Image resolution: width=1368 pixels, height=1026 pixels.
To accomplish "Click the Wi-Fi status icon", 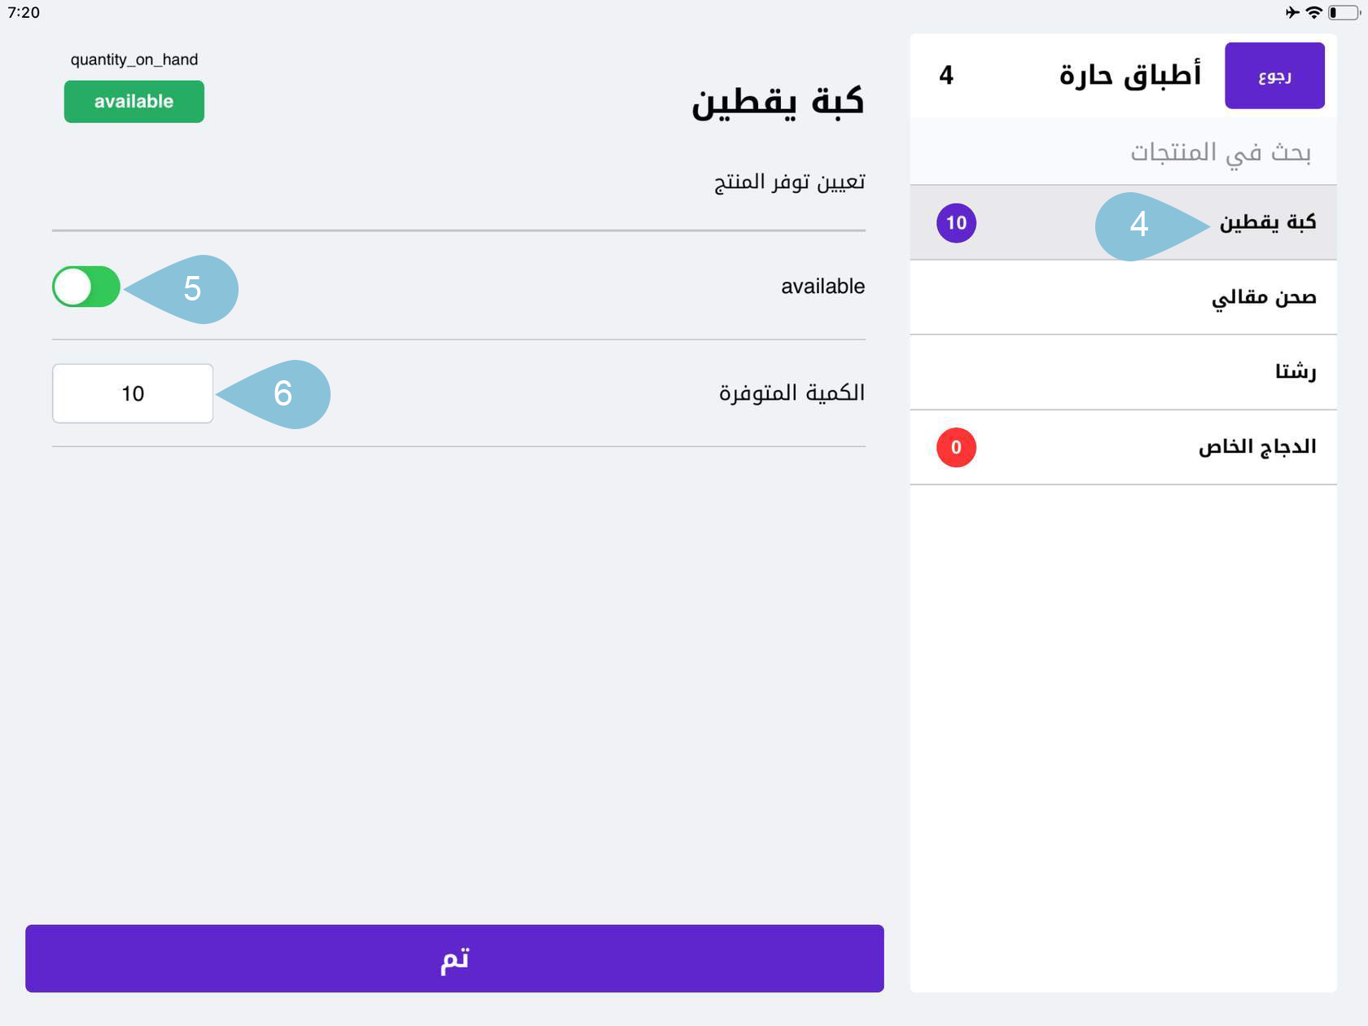I will (1313, 12).
